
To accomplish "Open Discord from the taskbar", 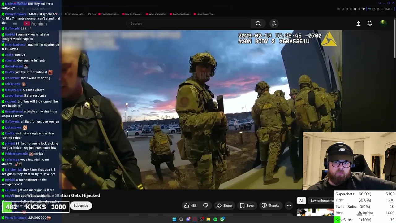I will pos(188,219).
